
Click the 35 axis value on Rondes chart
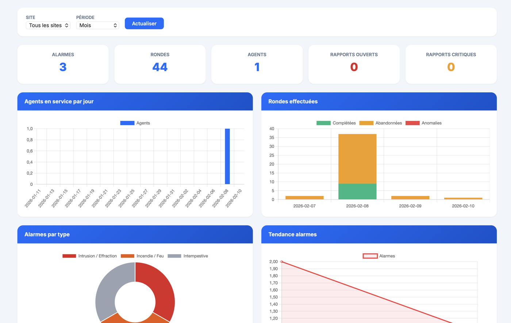(x=272, y=138)
